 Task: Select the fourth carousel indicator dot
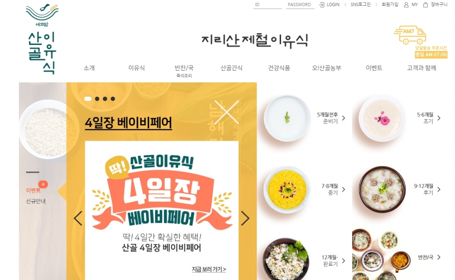[x=113, y=99]
